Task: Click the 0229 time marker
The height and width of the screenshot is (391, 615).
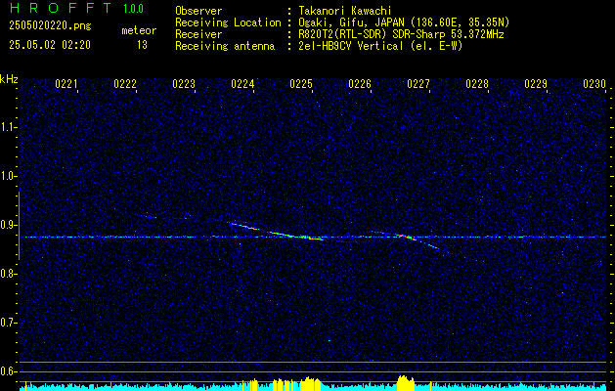Action: point(536,84)
